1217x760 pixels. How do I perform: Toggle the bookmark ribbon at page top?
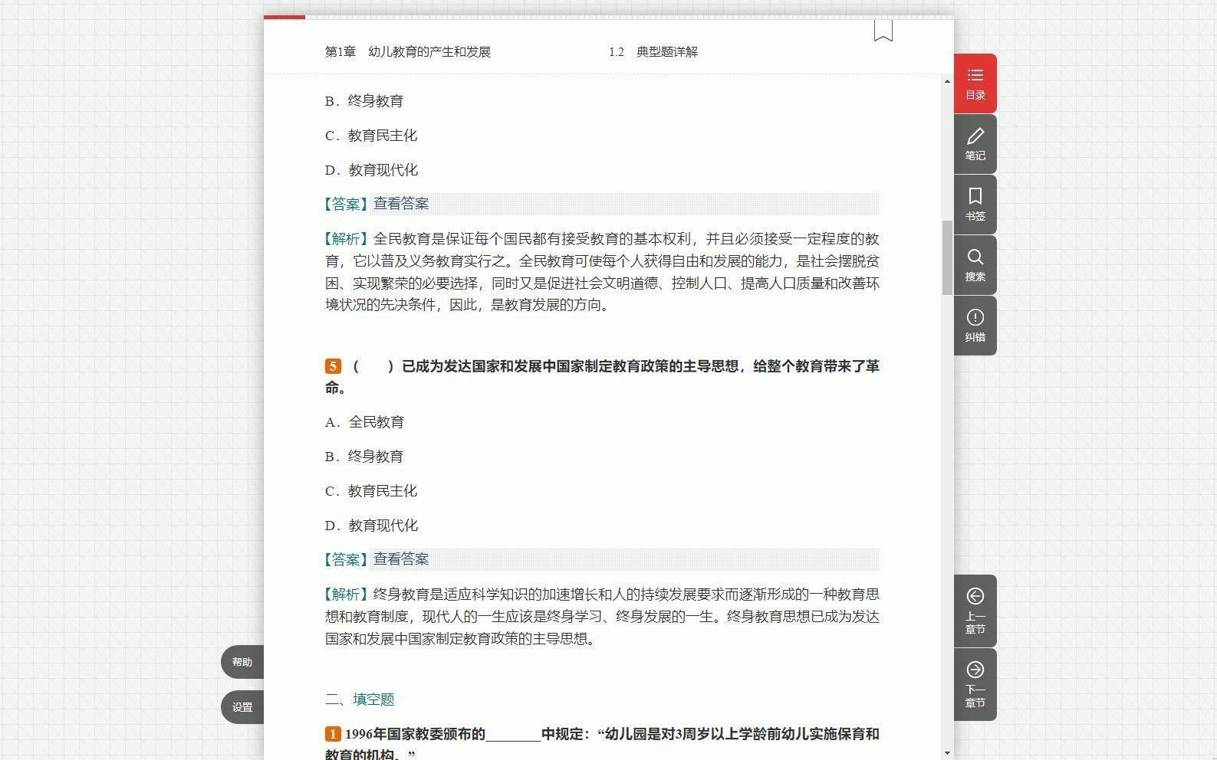(x=883, y=31)
